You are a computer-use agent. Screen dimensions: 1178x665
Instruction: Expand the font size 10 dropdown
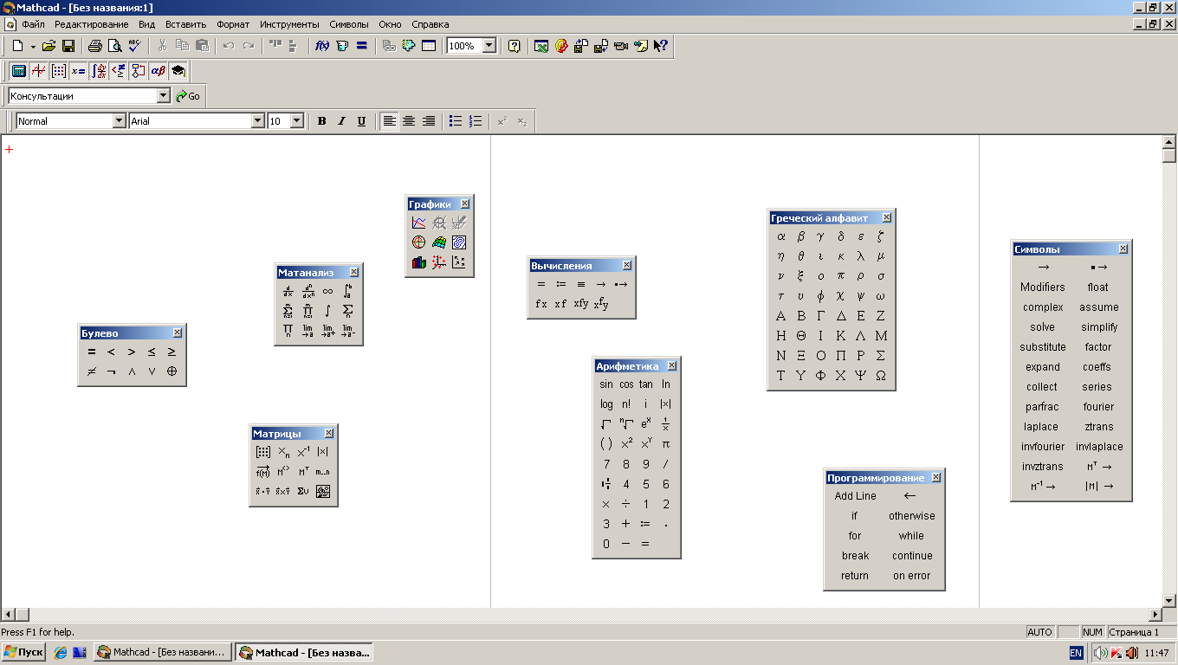[x=297, y=121]
